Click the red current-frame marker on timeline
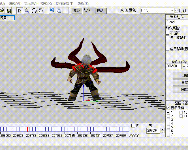188x150 pixels. [x=27, y=129]
